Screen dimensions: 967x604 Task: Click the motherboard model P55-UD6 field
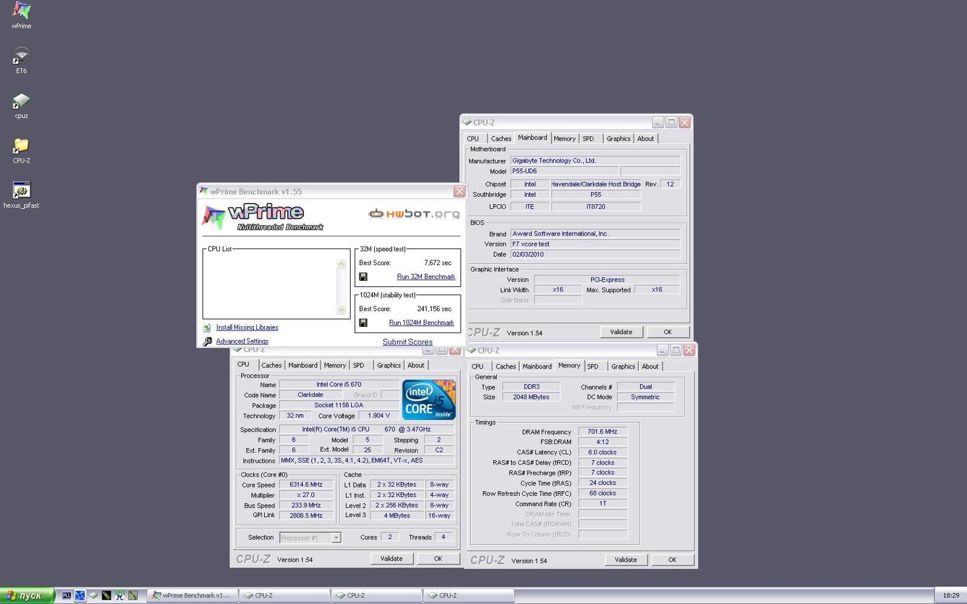pyautogui.click(x=564, y=171)
